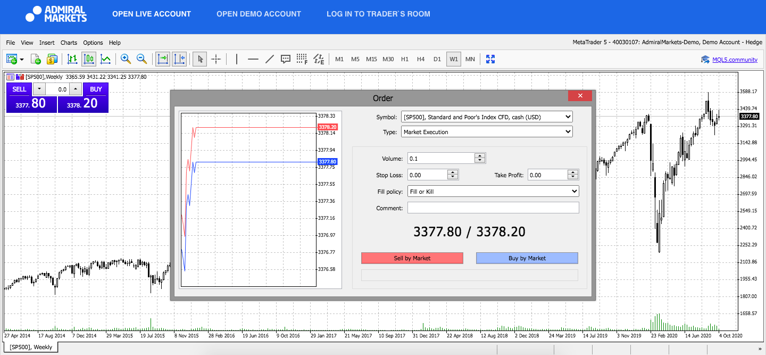Adjust the Stop Loss stepper arrows
The width and height of the screenshot is (766, 355).
[x=453, y=175]
